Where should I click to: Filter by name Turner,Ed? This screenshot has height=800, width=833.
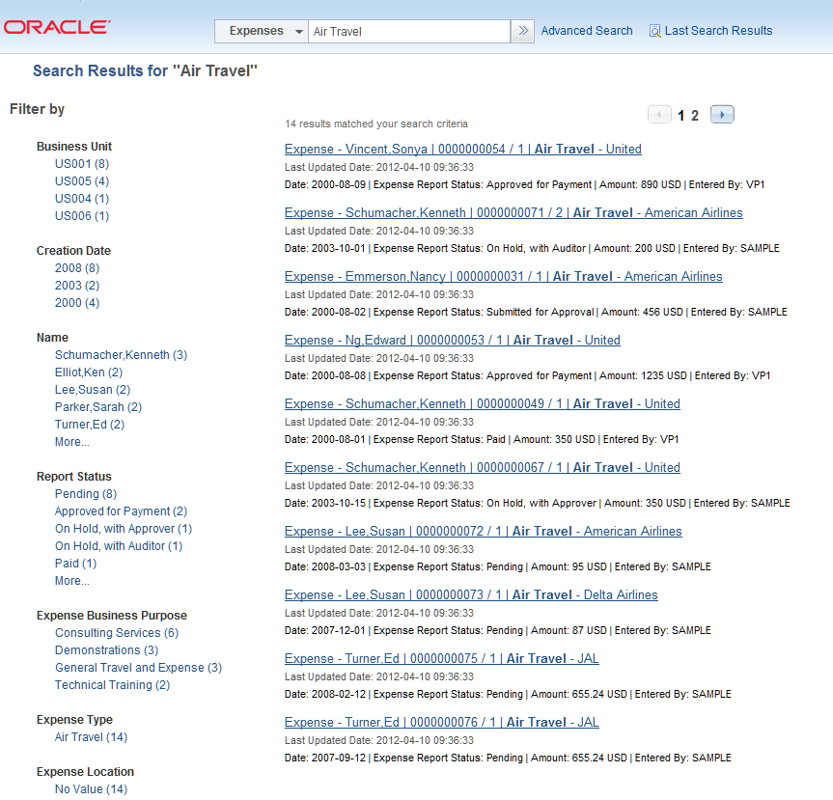[90, 425]
